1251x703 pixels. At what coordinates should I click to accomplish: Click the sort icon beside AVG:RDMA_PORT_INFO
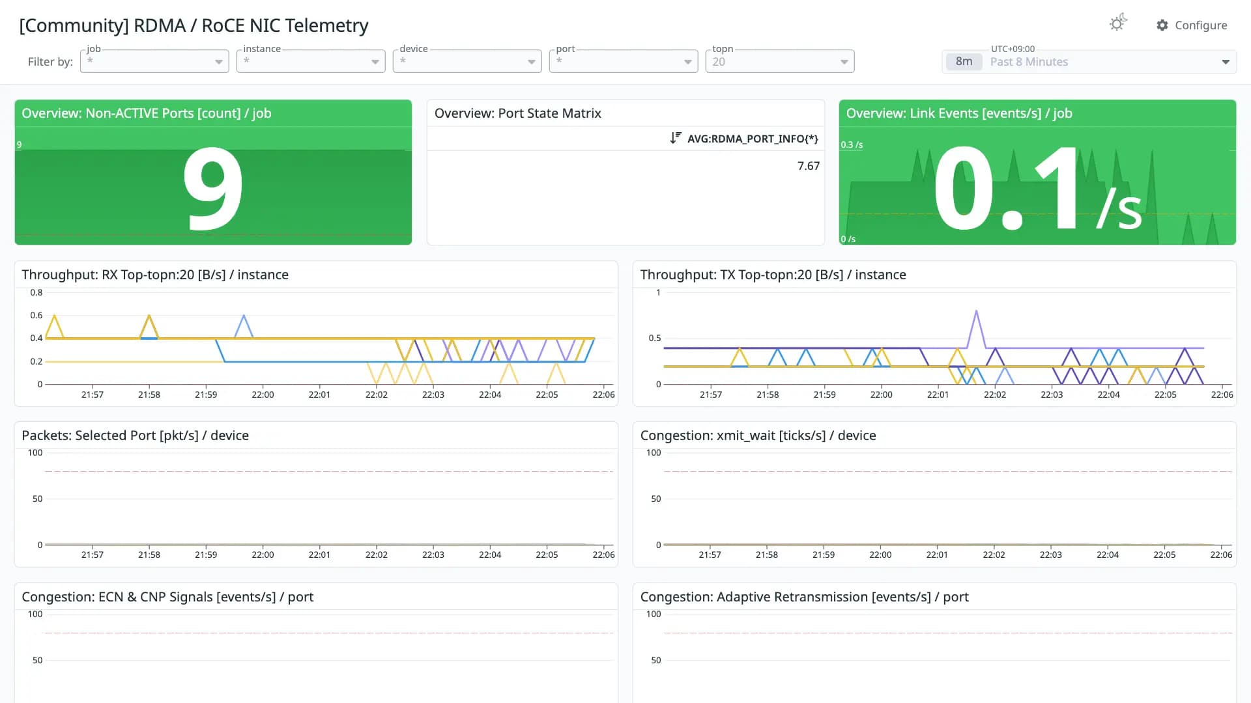click(676, 138)
